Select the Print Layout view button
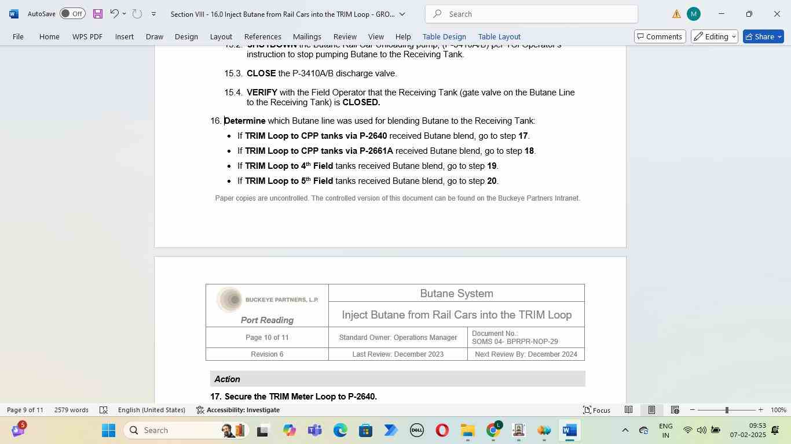 click(x=651, y=410)
